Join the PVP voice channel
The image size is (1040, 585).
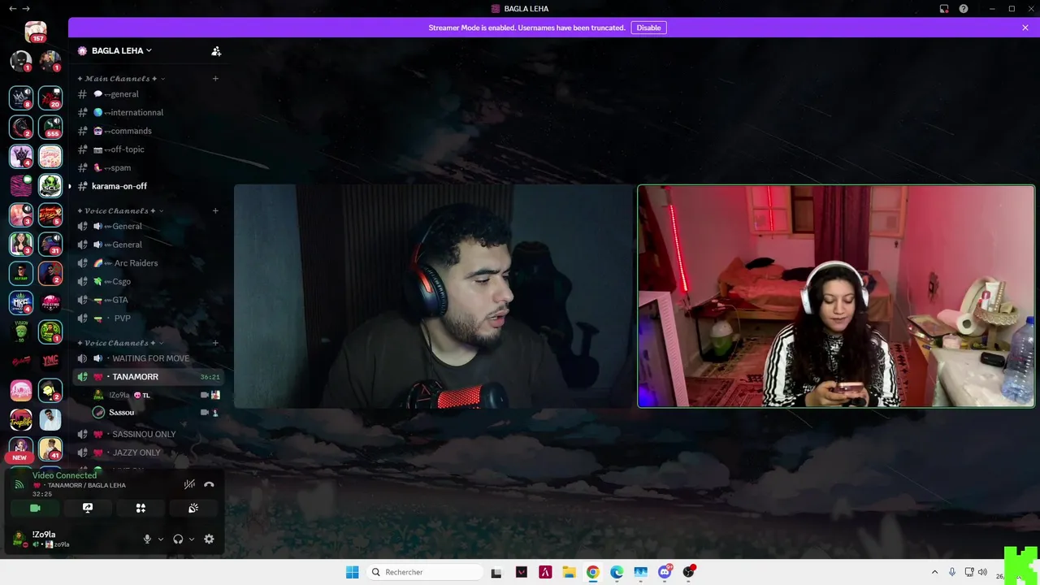point(146,318)
